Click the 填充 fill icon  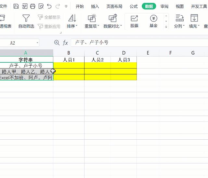coord(194,18)
